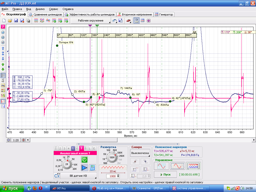Select the falling edge sync trigger icon
Image resolution: width=256 pixels, height=192 pixels.
(x=145, y=162)
